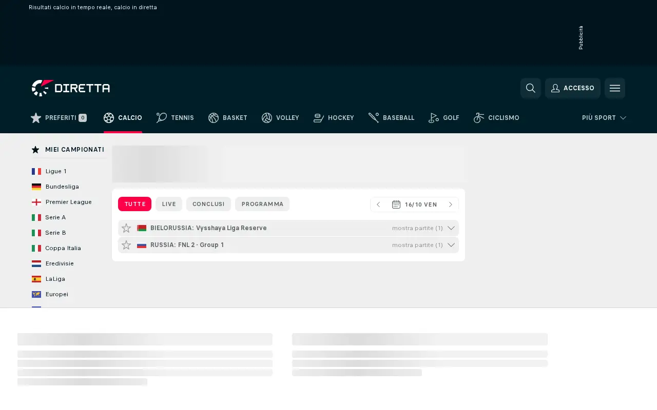This screenshot has height=410, width=657.
Task: Go to the next day
Action: click(451, 204)
